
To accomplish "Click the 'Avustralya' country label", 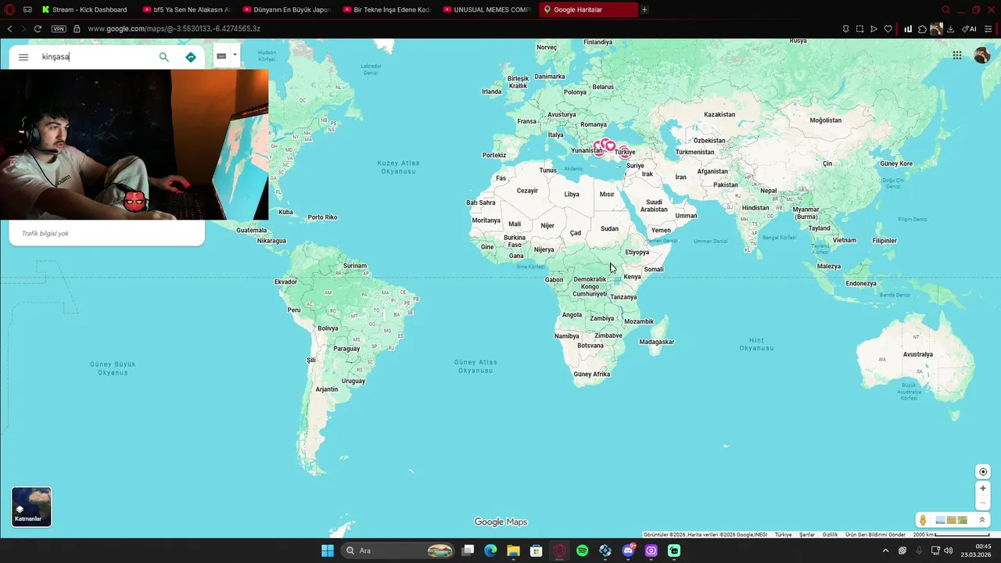I will click(x=917, y=354).
